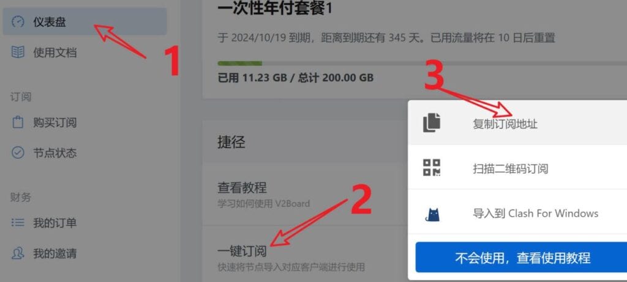Click the dashboard gauge icon
Image resolution: width=627 pixels, height=282 pixels.
pyautogui.click(x=18, y=22)
